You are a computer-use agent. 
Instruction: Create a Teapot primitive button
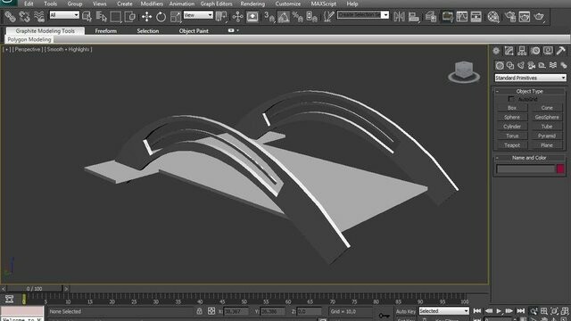[x=512, y=145]
